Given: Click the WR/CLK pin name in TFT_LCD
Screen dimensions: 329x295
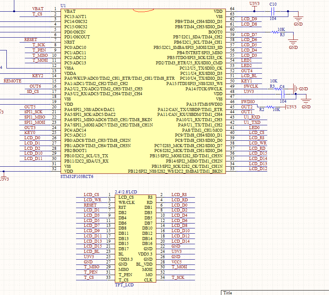Looking at the screenshot, I should pos(126,202).
